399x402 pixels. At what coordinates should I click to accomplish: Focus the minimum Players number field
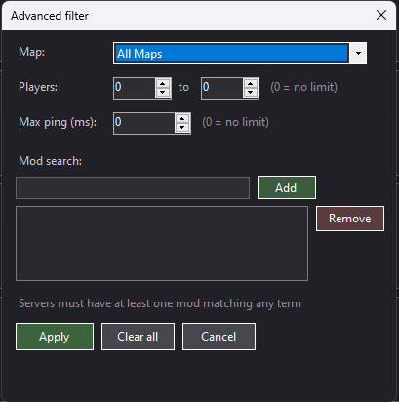(x=135, y=88)
